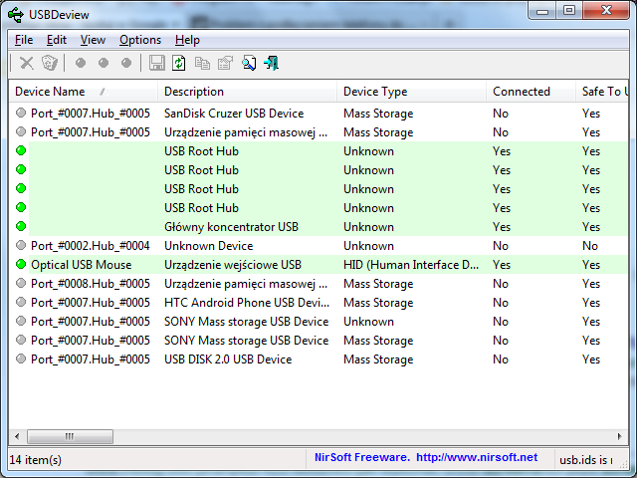Sort by the Device Type column header
Screen dimensions: 637x478
(411, 92)
